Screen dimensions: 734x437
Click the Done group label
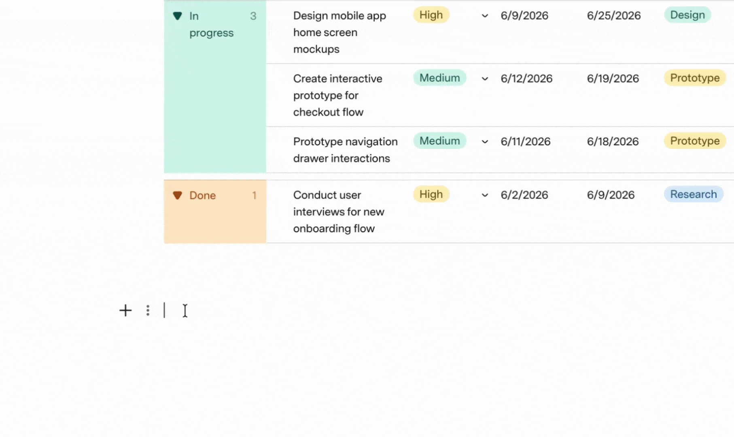[x=202, y=195]
